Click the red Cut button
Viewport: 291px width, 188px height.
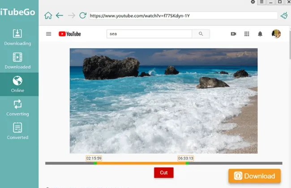click(164, 173)
